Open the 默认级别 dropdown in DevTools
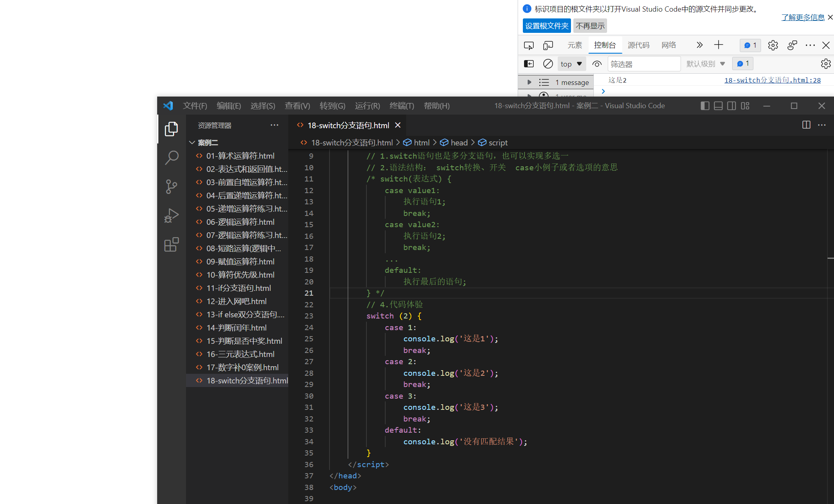The height and width of the screenshot is (504, 834). (x=706, y=63)
